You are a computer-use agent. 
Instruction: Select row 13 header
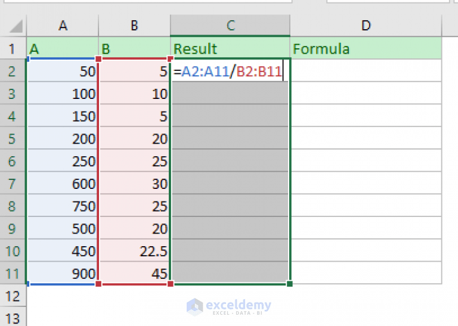[x=13, y=317]
